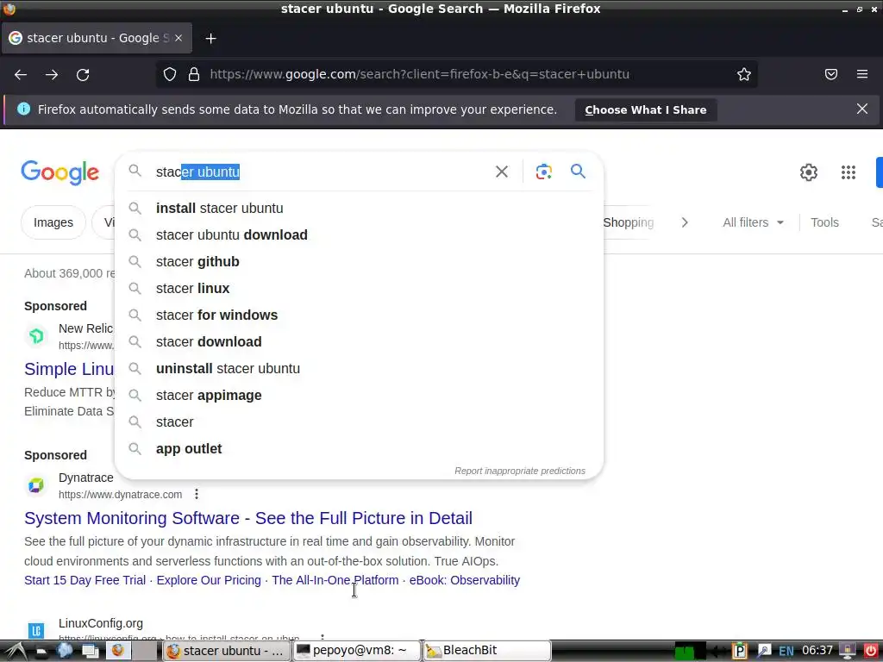Open 'System Monitoring Software' result link
883x662 pixels.
coord(248,518)
